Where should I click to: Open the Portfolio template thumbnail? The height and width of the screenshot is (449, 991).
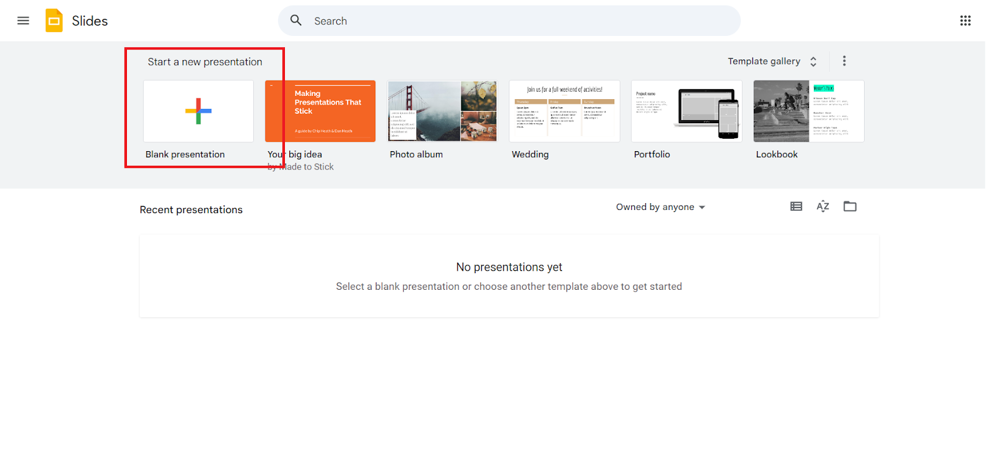686,111
